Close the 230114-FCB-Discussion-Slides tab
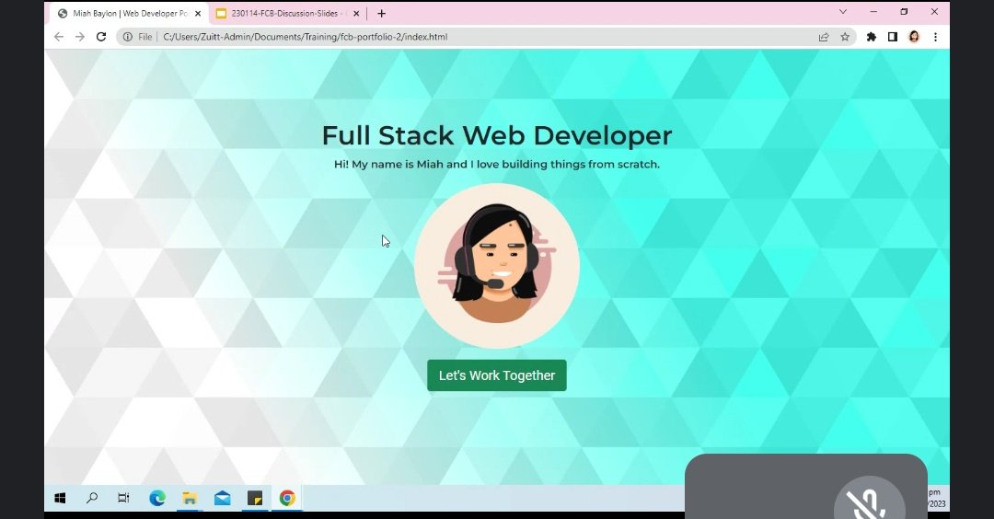This screenshot has width=994, height=519. point(355,13)
